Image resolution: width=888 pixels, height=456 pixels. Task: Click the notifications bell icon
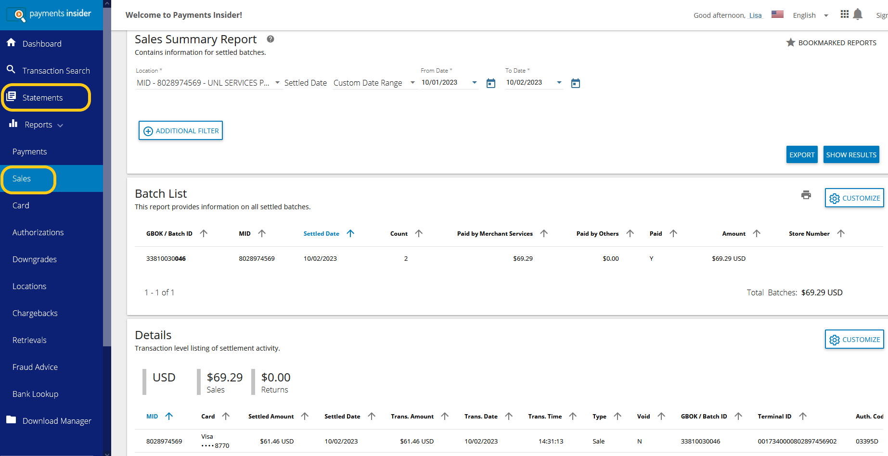(x=858, y=14)
